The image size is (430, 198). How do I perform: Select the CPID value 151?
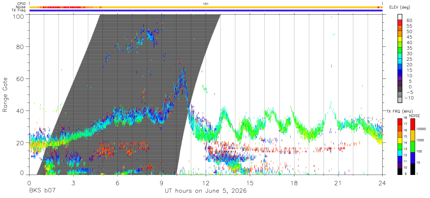tap(206, 4)
